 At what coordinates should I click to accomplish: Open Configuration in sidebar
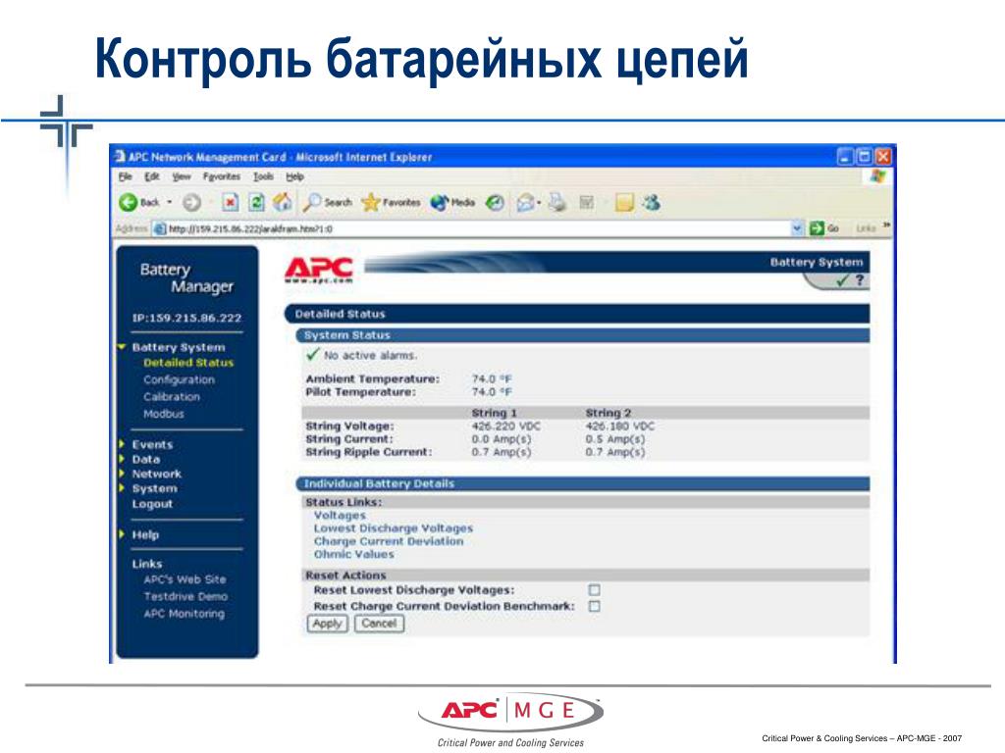pos(179,379)
